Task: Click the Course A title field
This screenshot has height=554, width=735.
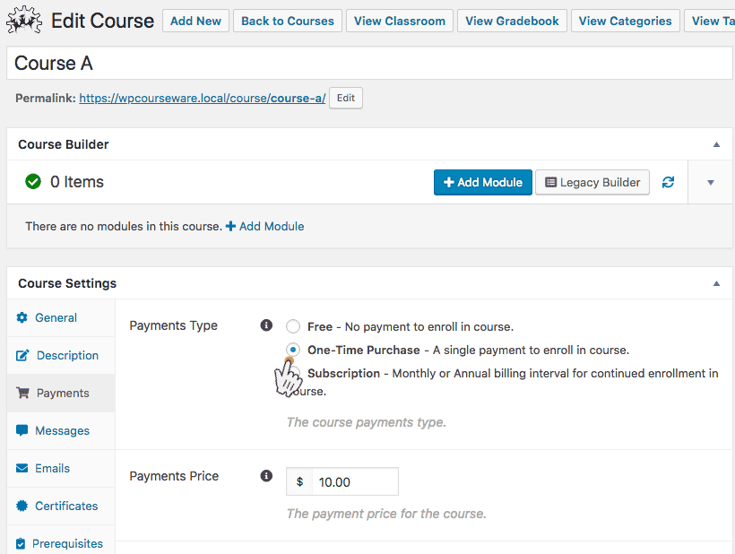Action: coord(369,63)
